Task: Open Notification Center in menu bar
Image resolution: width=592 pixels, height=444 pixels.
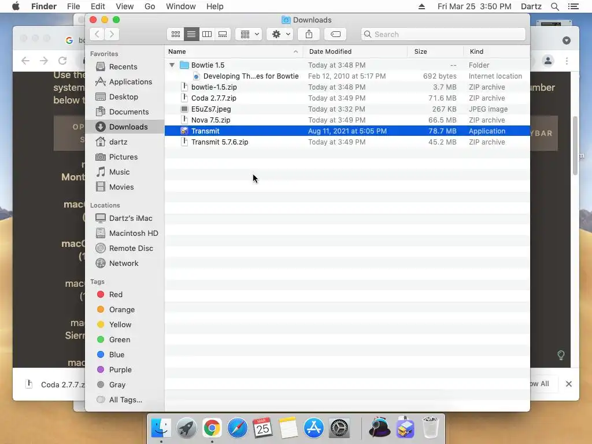Action: point(573,6)
